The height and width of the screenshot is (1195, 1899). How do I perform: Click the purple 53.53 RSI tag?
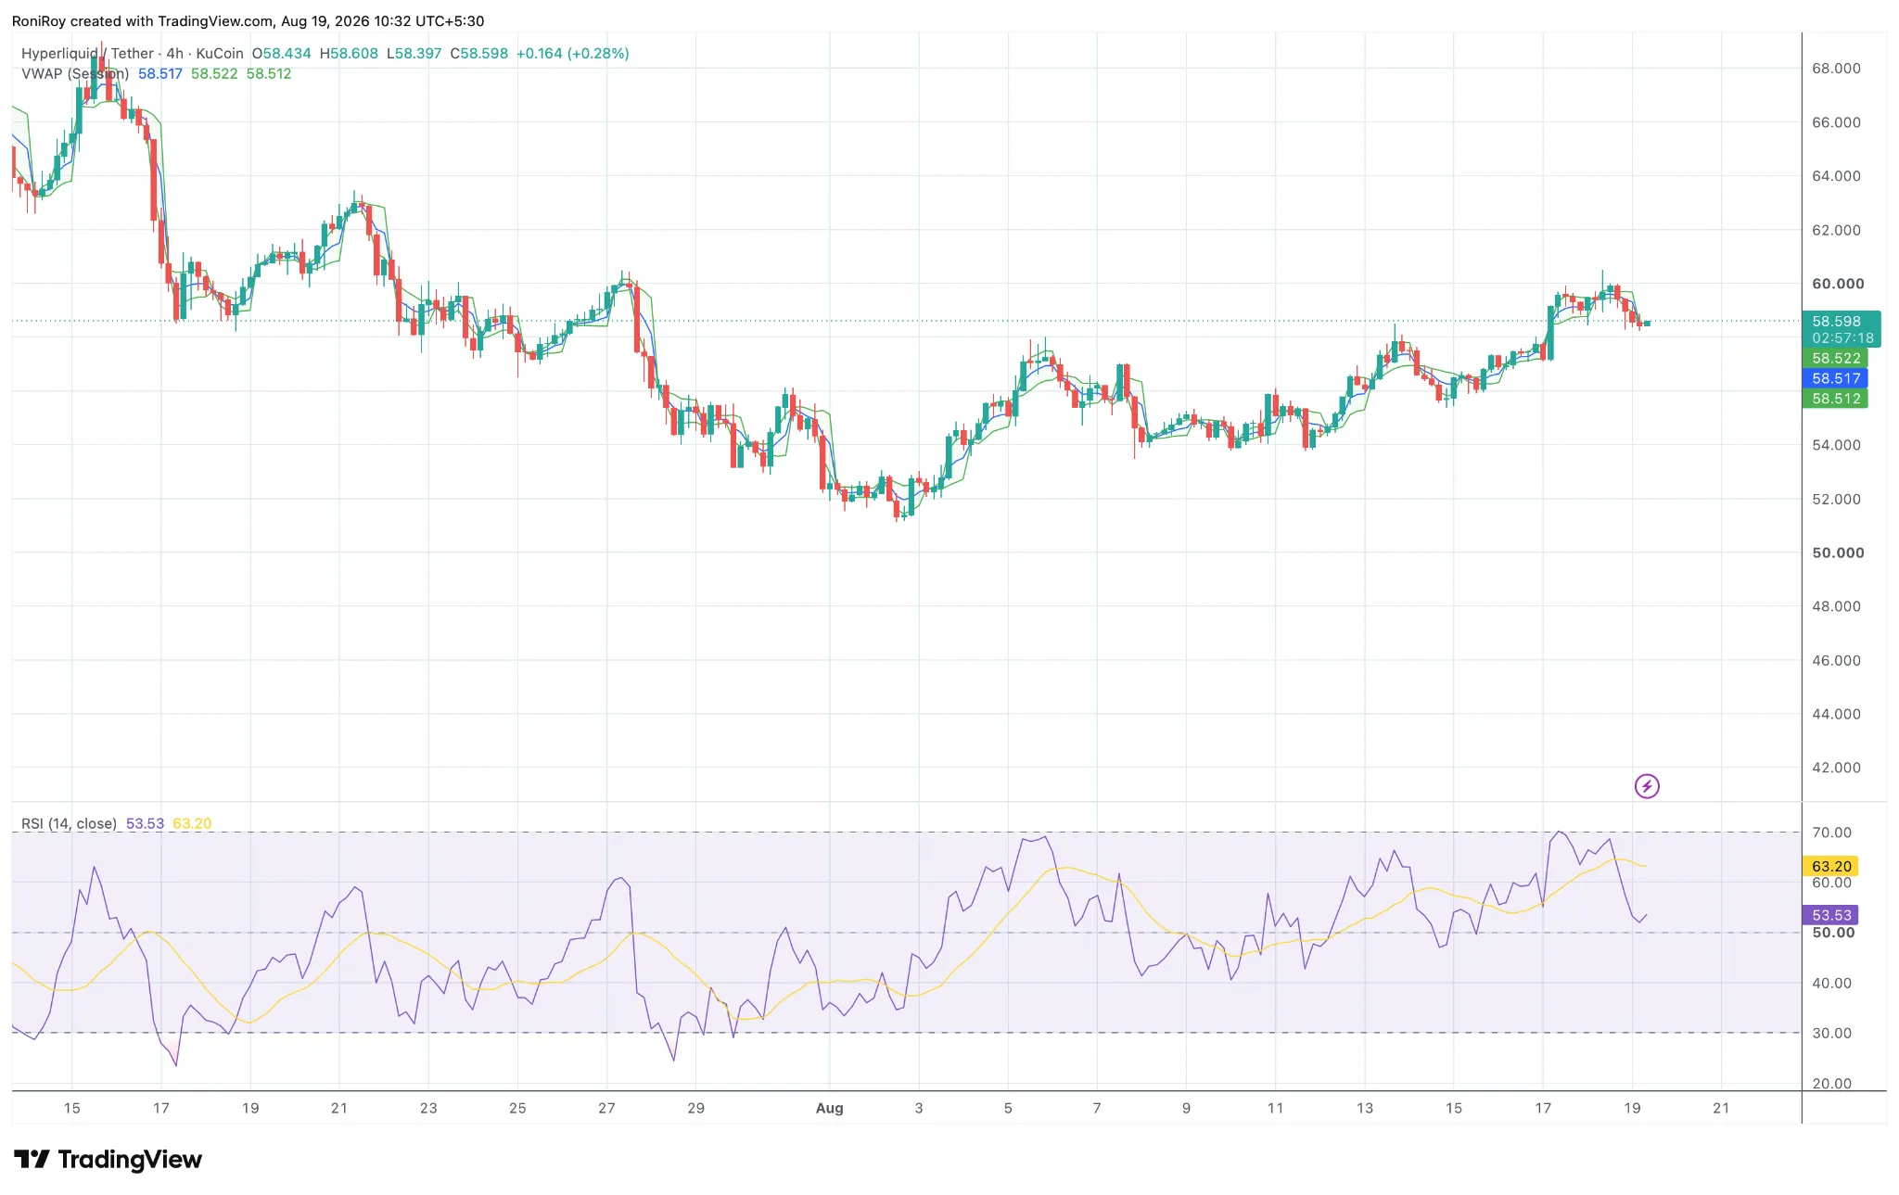pyautogui.click(x=1830, y=915)
